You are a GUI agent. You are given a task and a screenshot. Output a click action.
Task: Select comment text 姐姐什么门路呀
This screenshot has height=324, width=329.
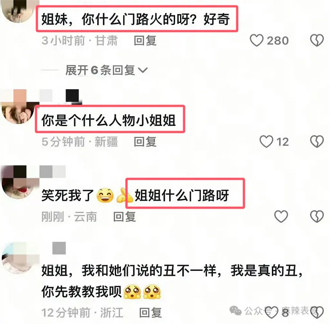click(182, 195)
